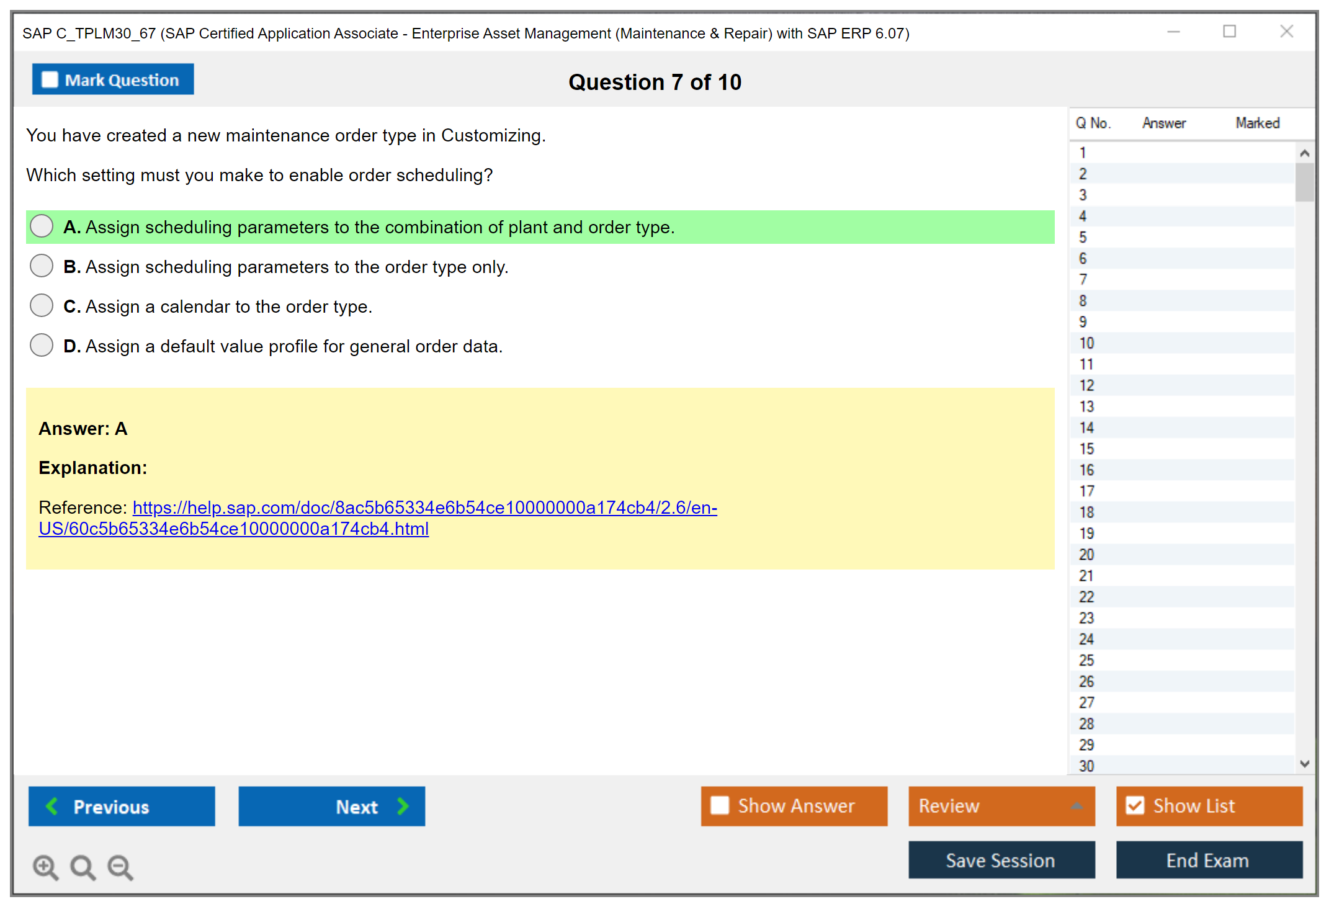Click the zoom out magnifier icon
Screen dimensions: 1334x912
pos(120,867)
